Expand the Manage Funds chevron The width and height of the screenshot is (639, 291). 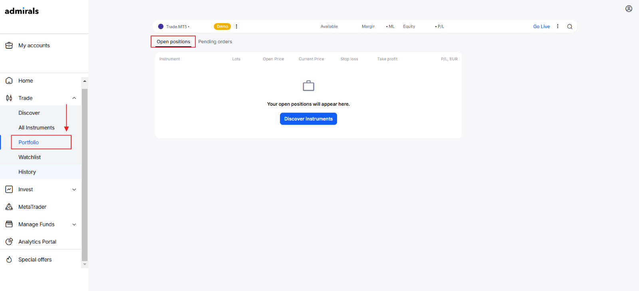pyautogui.click(x=74, y=224)
